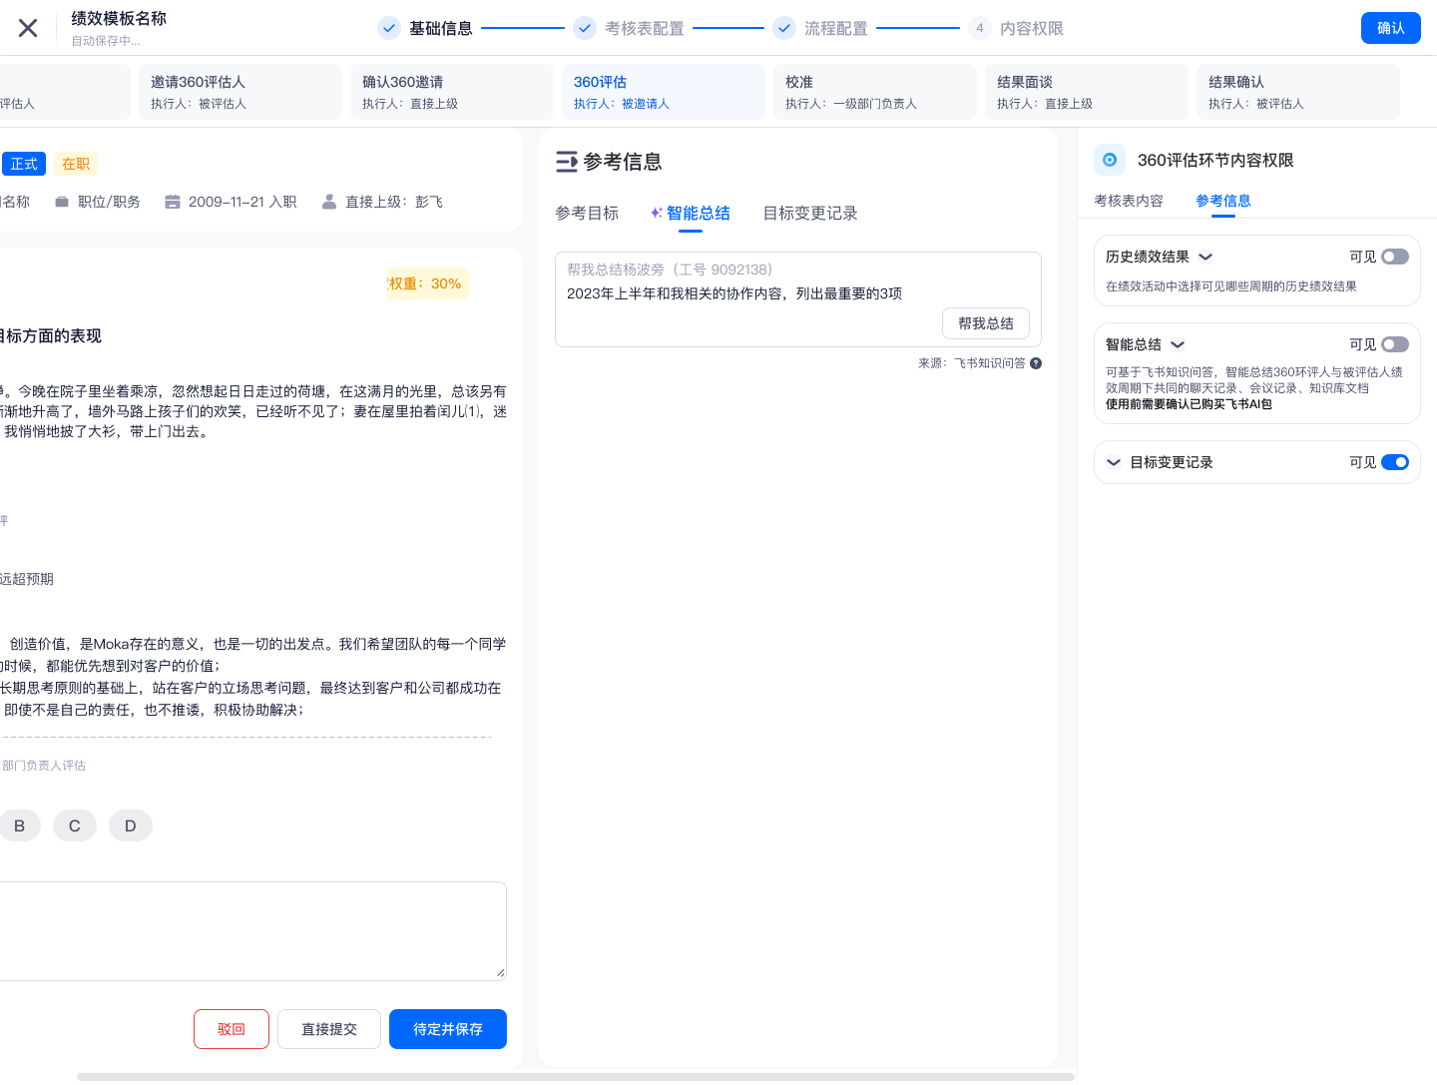Close the performance template editor with X

(x=28, y=28)
